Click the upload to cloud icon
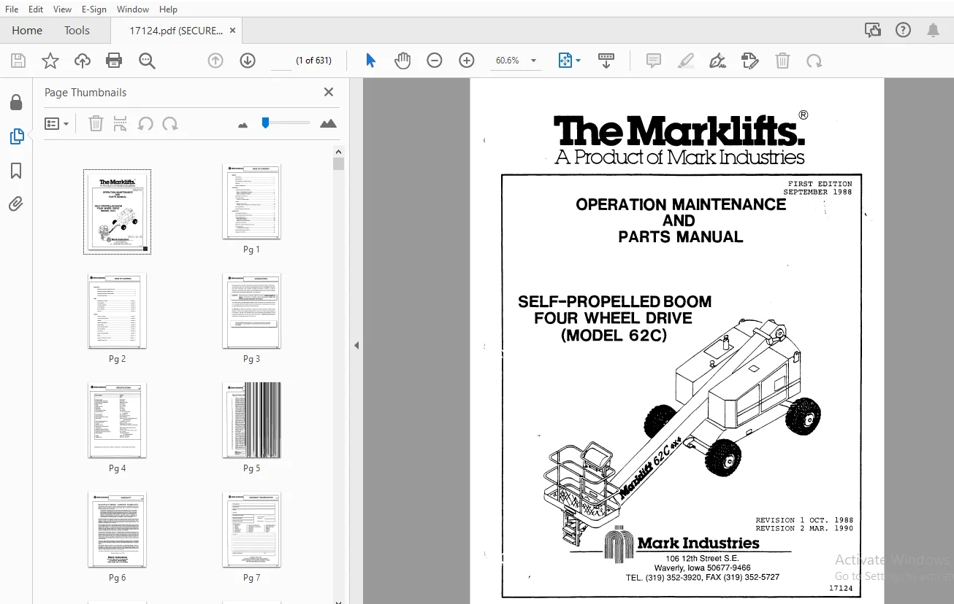This screenshot has width=954, height=604. pos(83,61)
